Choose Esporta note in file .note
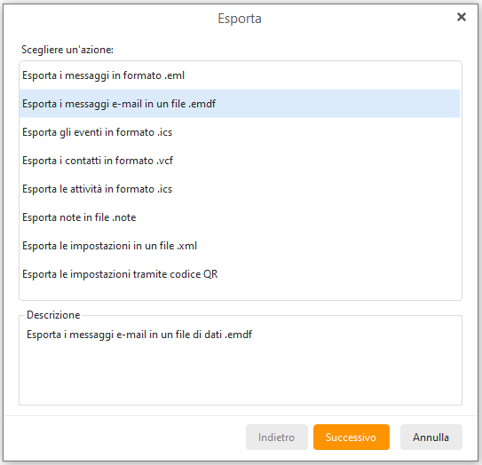This screenshot has width=482, height=465. 240,217
